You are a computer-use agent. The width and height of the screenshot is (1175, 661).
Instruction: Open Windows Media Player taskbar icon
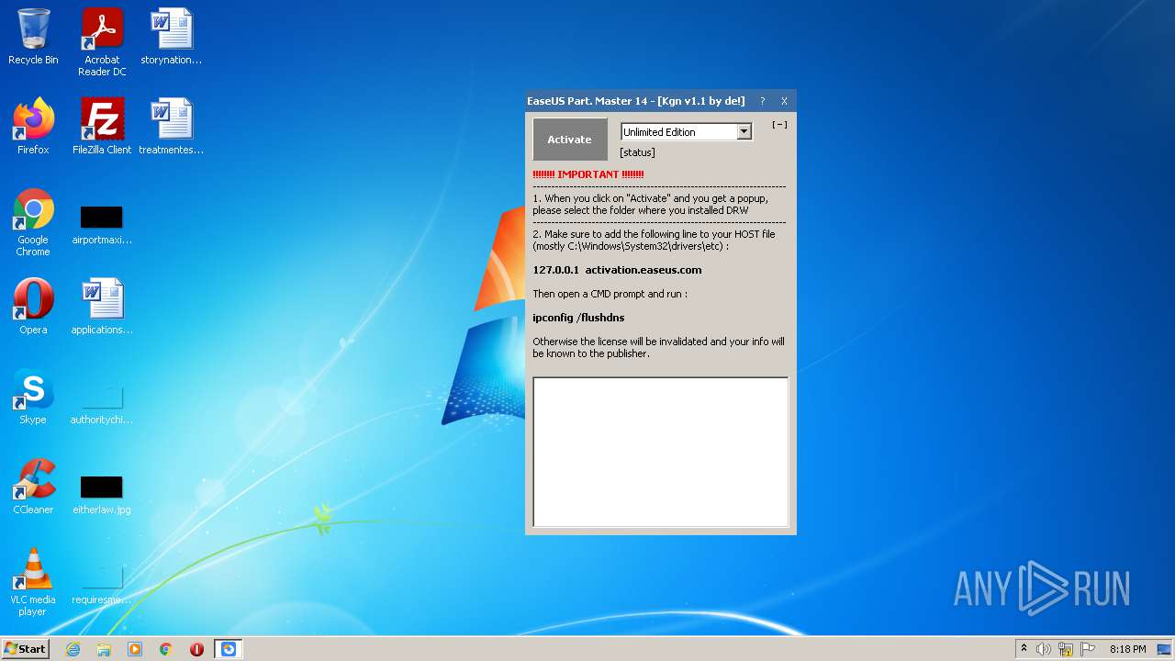coord(135,649)
